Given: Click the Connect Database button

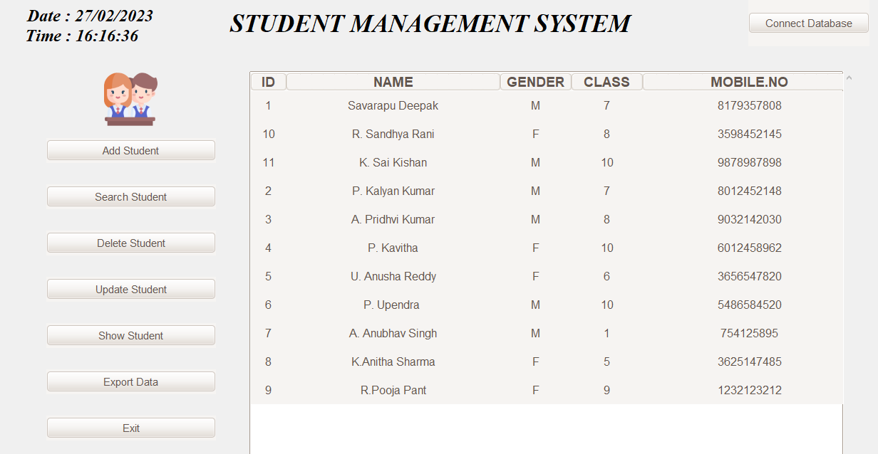Looking at the screenshot, I should (x=808, y=23).
